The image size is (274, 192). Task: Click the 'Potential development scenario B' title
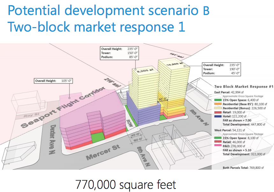(109, 10)
